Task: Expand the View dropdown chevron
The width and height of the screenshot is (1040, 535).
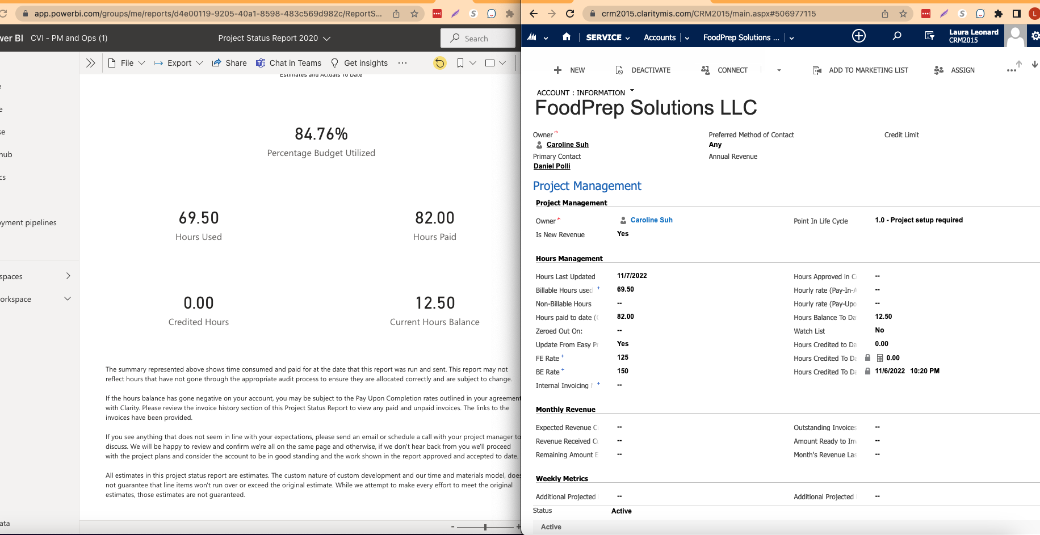Action: (x=502, y=63)
